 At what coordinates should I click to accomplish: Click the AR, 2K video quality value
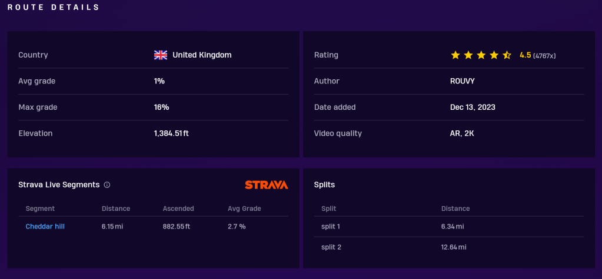click(462, 133)
